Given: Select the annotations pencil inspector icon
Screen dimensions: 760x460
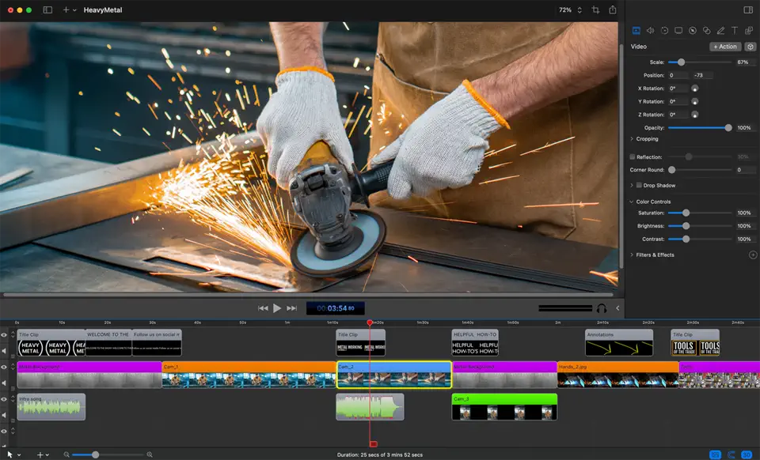Looking at the screenshot, I should pyautogui.click(x=720, y=31).
